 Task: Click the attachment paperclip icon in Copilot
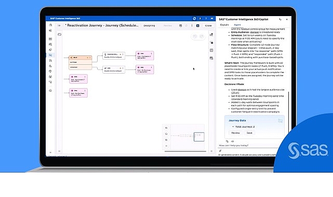pyautogui.click(x=220, y=151)
